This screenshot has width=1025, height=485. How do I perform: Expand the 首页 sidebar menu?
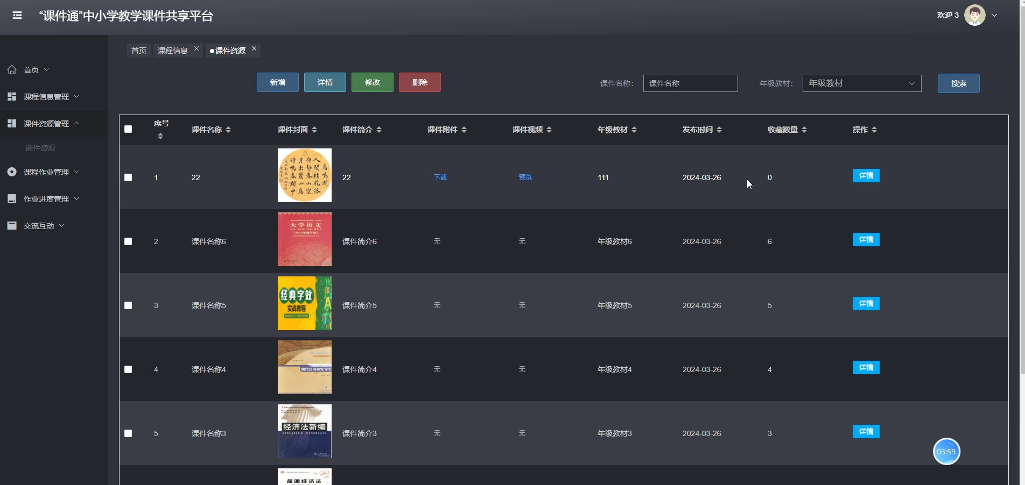click(36, 69)
